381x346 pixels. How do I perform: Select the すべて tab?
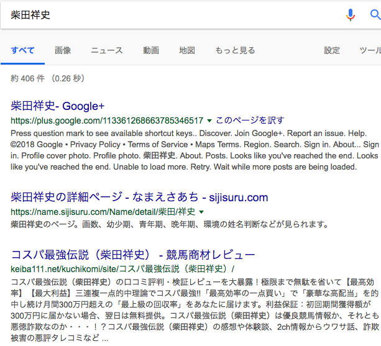click(x=22, y=50)
